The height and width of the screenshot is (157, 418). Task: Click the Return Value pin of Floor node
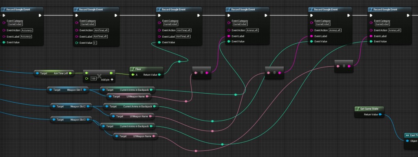point(160,75)
